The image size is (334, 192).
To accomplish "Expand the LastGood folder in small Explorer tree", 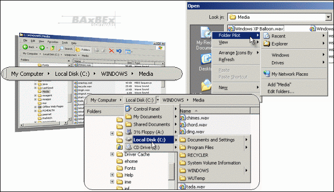I will (x=35, y=88).
